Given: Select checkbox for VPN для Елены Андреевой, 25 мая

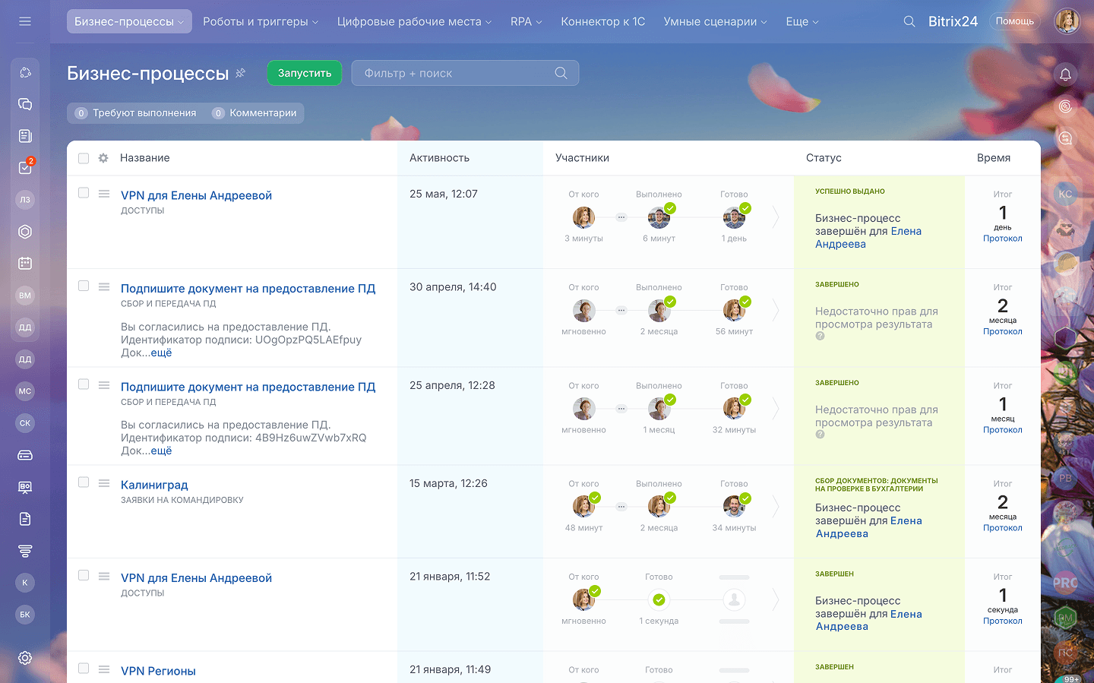Looking at the screenshot, I should click(x=84, y=193).
